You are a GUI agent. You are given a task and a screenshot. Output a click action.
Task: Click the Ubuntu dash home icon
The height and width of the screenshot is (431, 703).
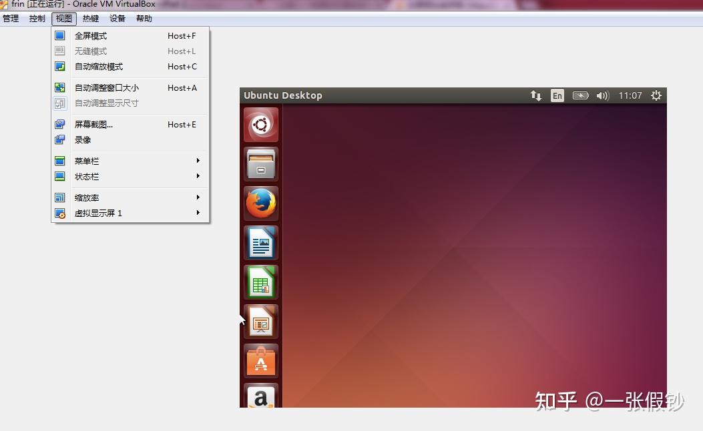coord(260,125)
